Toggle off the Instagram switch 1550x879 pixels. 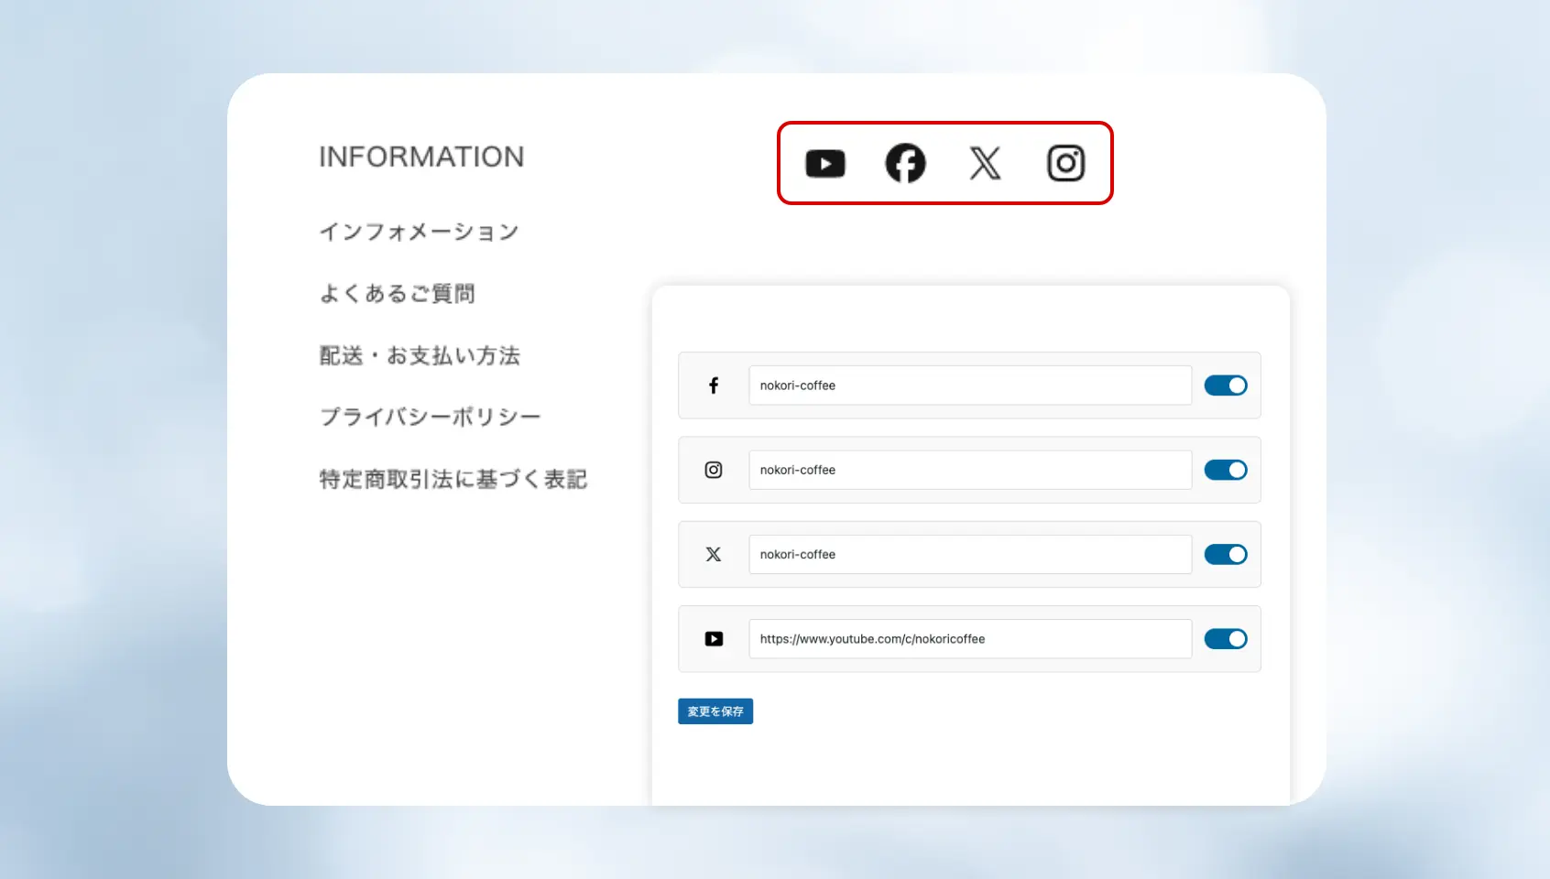1226,470
